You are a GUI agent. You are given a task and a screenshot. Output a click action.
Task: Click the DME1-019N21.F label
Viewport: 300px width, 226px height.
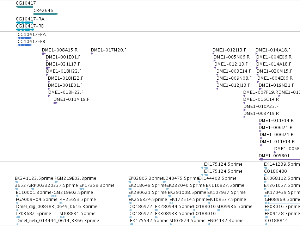tap(276, 85)
